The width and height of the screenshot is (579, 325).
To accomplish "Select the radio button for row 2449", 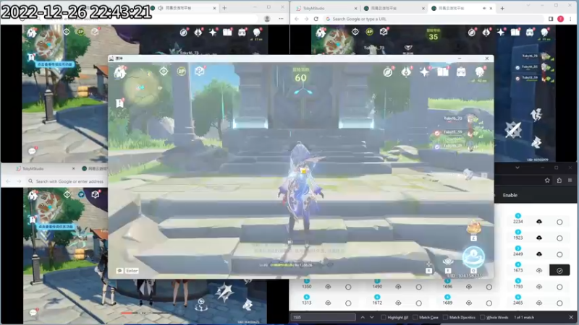I will [559, 254].
